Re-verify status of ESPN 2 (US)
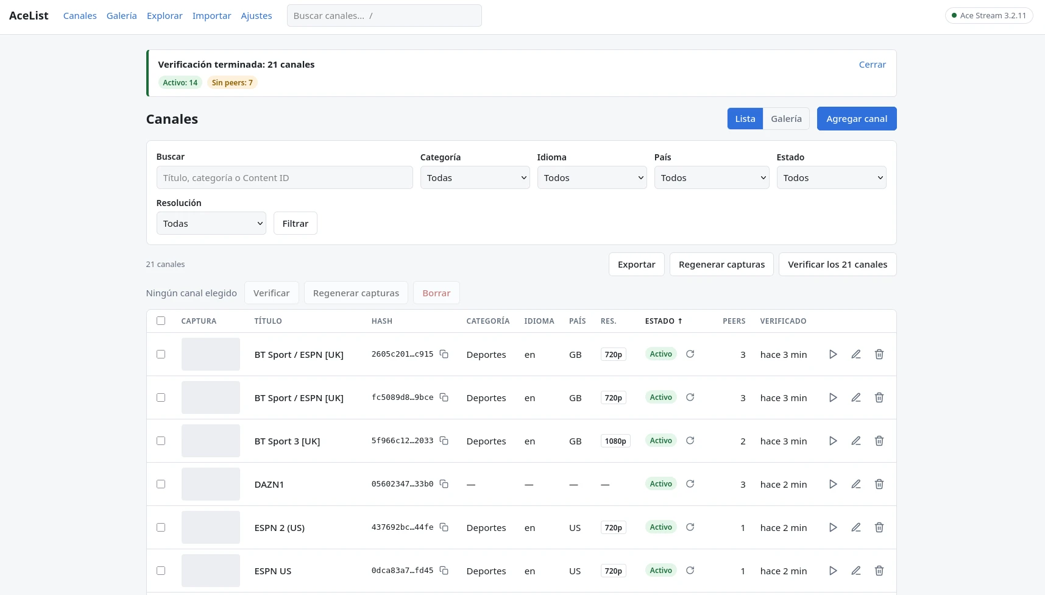The image size is (1045, 595). click(690, 527)
